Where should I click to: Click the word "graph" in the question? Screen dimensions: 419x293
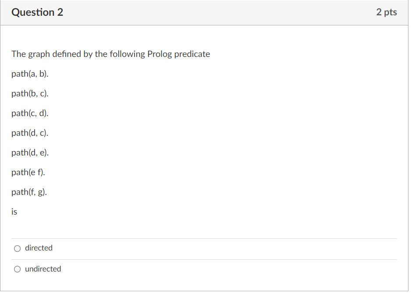(39, 54)
